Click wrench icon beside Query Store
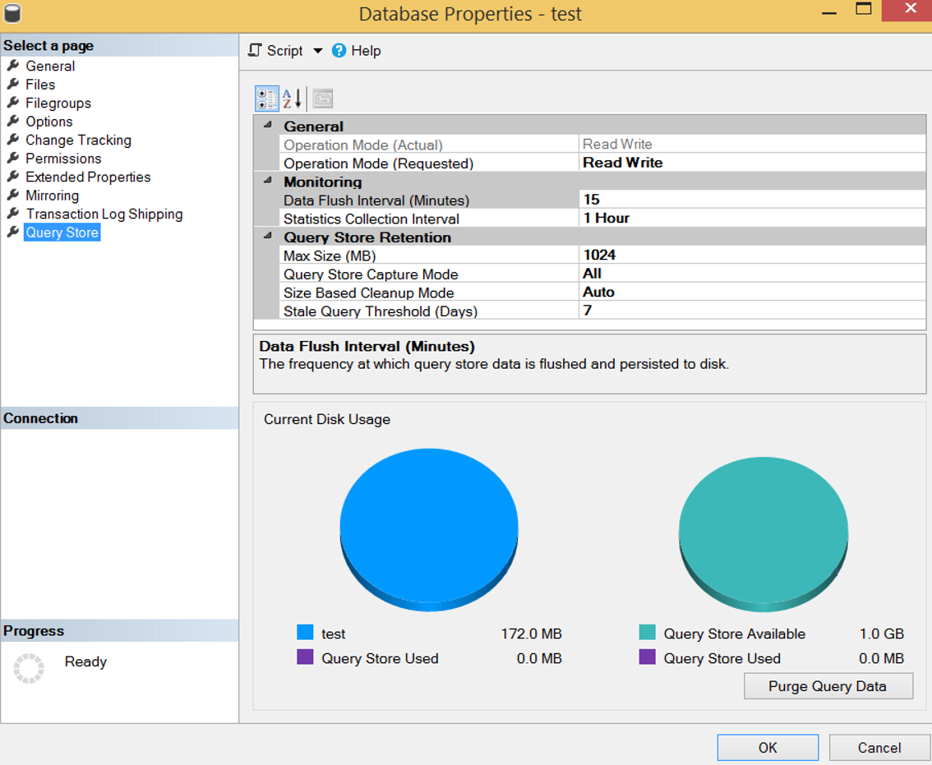This screenshot has width=932, height=765. click(x=13, y=231)
